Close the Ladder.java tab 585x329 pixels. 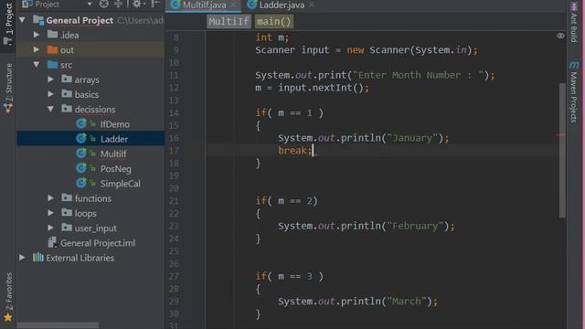click(312, 5)
